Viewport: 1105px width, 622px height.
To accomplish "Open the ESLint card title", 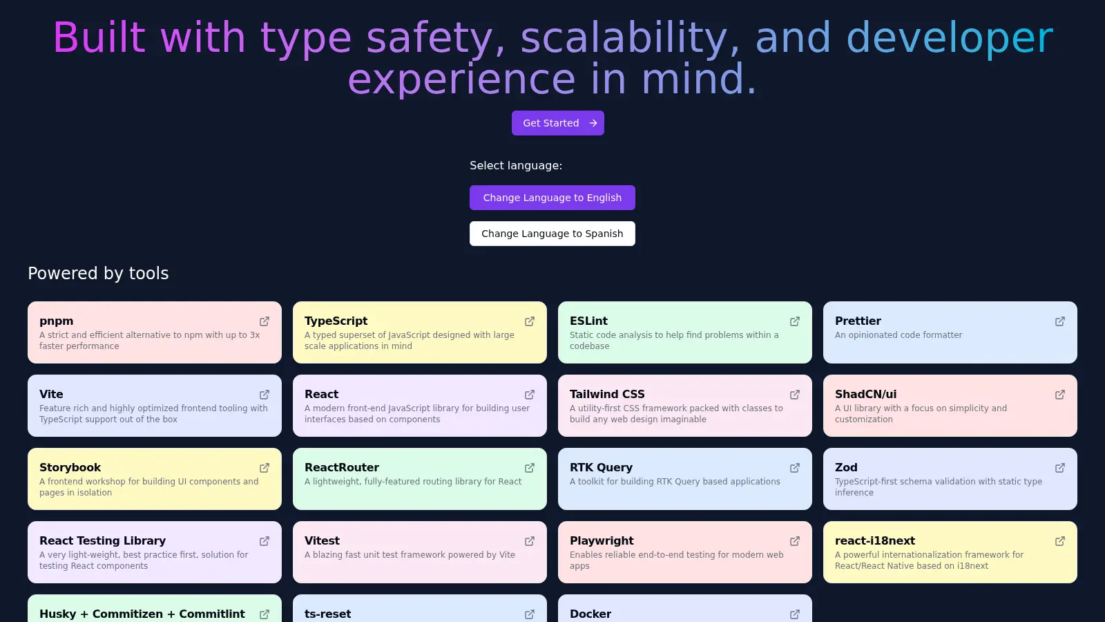I will 589,321.
